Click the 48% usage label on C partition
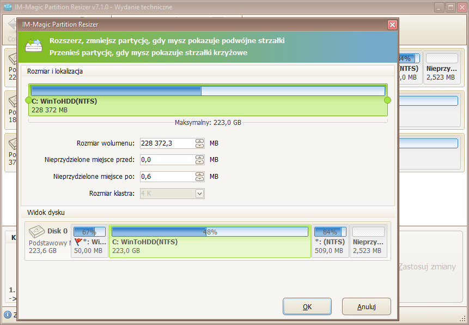Viewport: 469px width, 325px height. click(210, 232)
